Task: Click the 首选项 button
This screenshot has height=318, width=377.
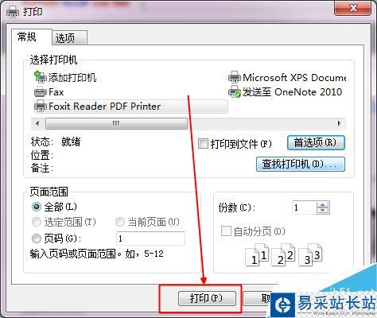Action: click(x=316, y=143)
